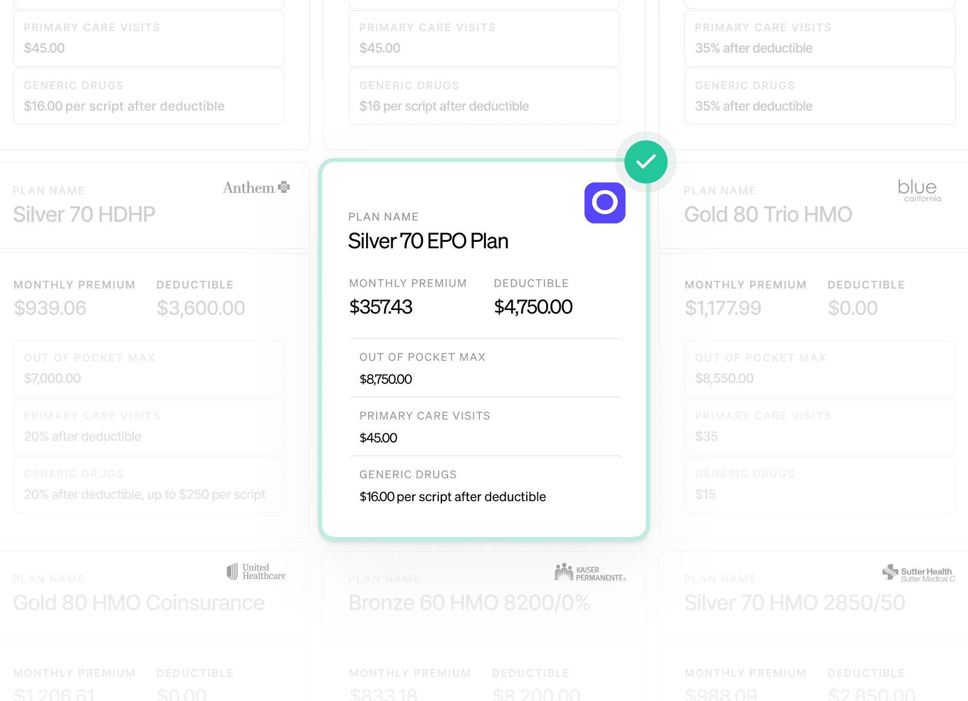Click the green checkmark selection badge
968x701 pixels.
[x=646, y=162]
